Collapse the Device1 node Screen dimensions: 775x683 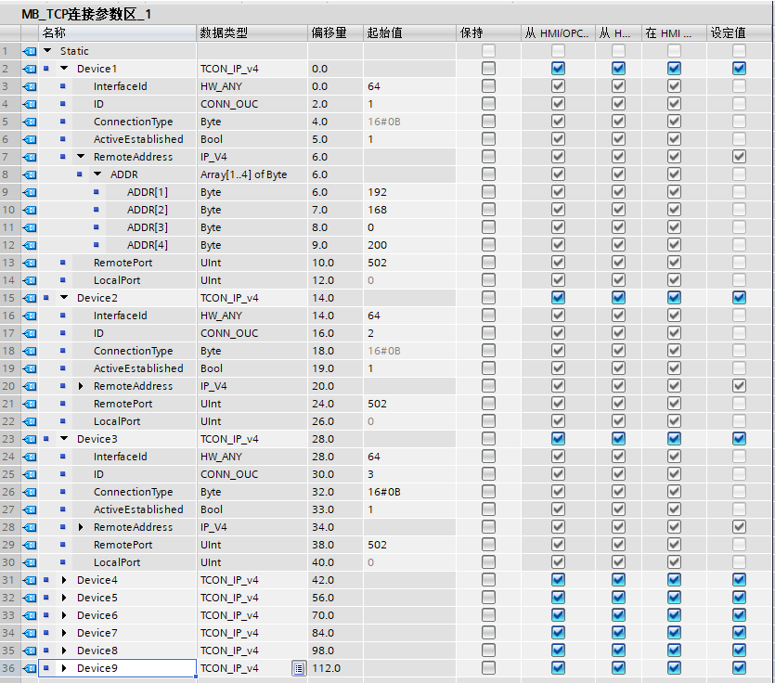(64, 68)
